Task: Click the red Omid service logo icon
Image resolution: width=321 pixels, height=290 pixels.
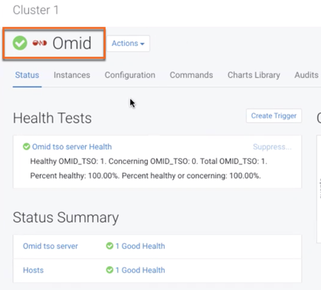Action: pos(40,43)
